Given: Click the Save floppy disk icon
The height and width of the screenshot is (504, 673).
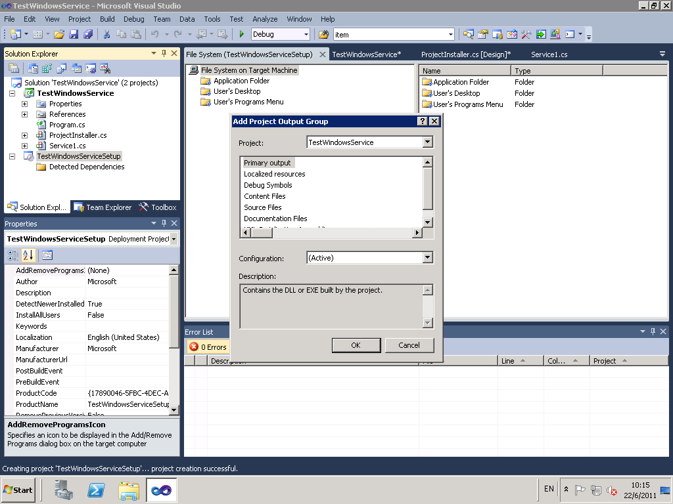Looking at the screenshot, I should point(74,34).
